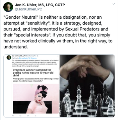The height and width of the screenshot is (120, 118).
Task: Click the display name Jon K. Uhler, MS, LPC, CCTP
Action: tap(40, 5)
